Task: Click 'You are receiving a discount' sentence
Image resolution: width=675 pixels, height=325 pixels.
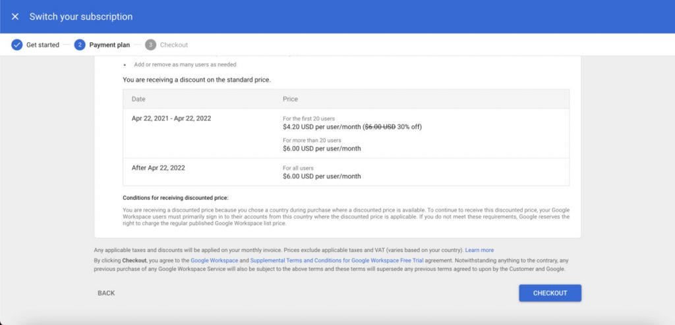Action: (x=196, y=80)
